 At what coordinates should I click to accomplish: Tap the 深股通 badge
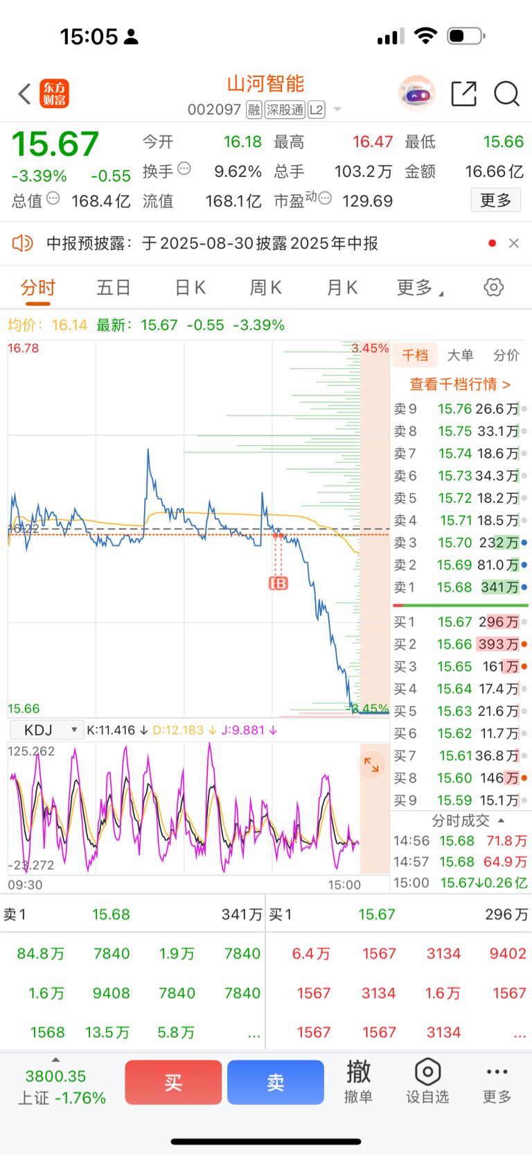[285, 110]
